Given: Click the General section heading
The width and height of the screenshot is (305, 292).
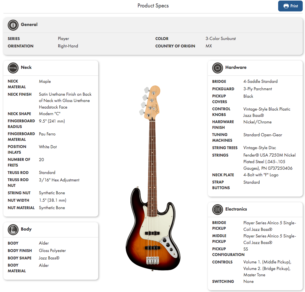Looking at the screenshot, I should 29,25.
